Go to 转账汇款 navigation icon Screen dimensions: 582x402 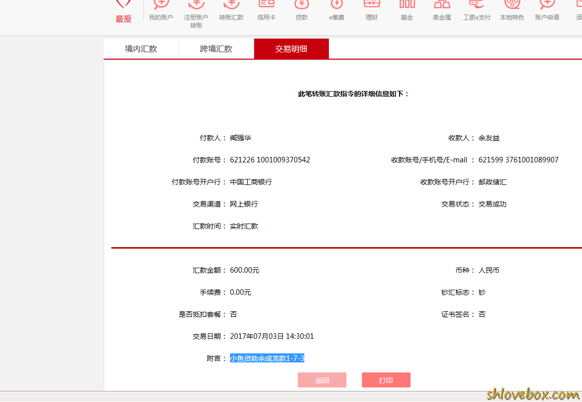pos(231,11)
